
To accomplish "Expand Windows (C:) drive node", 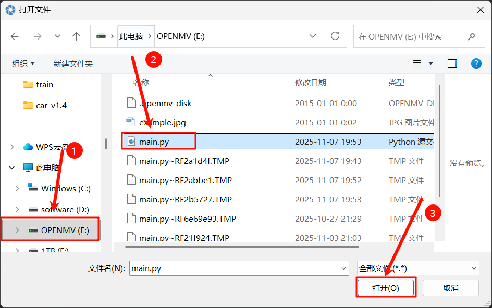I will click(17, 188).
